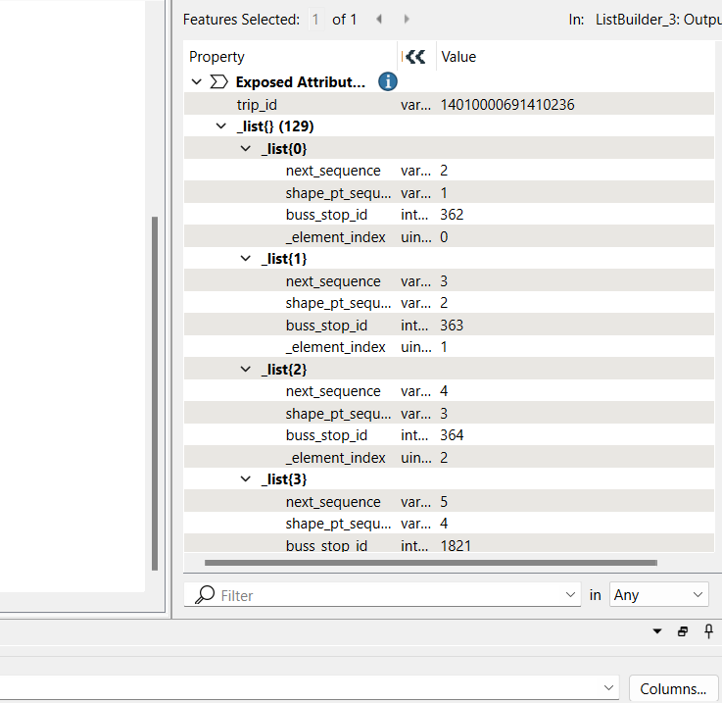Select the trip_id row
The width and height of the screenshot is (722, 703).
click(x=449, y=105)
